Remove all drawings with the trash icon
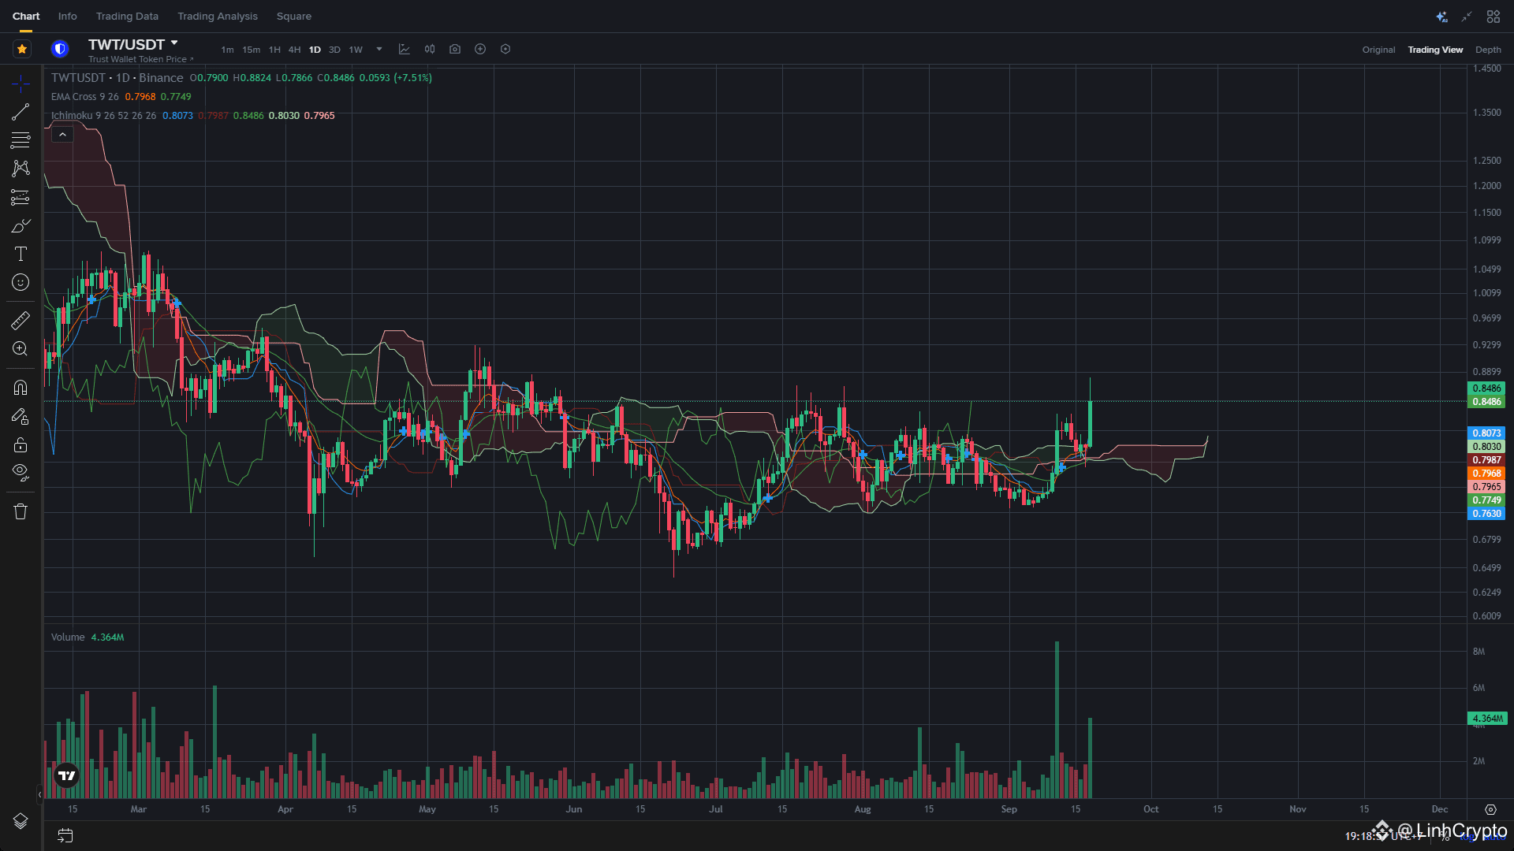1514x851 pixels. [21, 511]
